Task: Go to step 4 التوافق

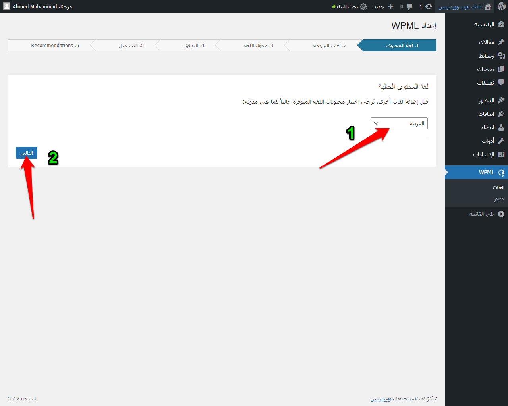Action: [194, 46]
